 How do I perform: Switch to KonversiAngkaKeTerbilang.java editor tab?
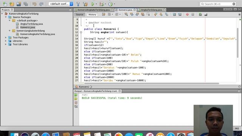click(x=94, y=10)
